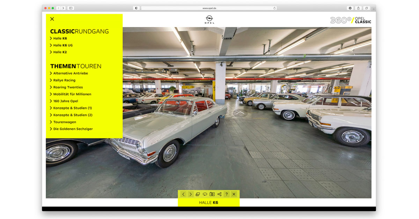The image size is (419, 219).
Task: Share the 360° tour via share icon
Action: pyautogui.click(x=219, y=194)
